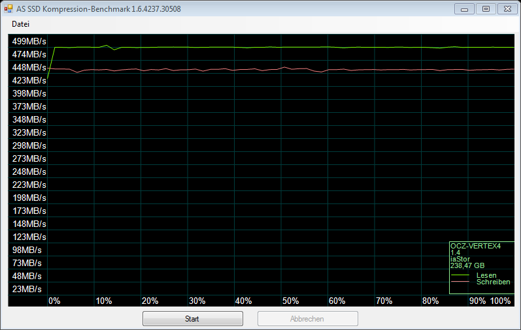Click the green Lesen legend line swatch
Viewport: 521px width, 330px height.
coord(460,275)
